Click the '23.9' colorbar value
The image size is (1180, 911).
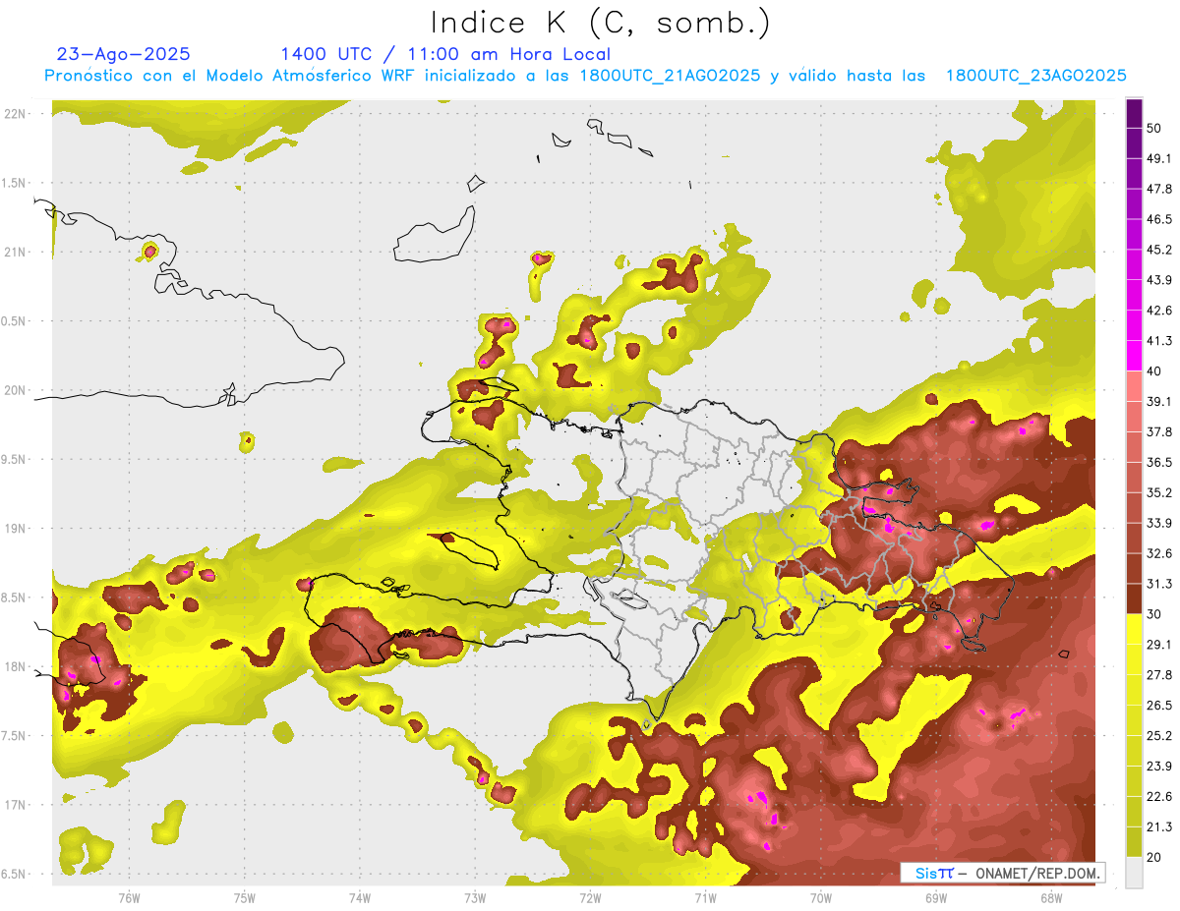1159,767
